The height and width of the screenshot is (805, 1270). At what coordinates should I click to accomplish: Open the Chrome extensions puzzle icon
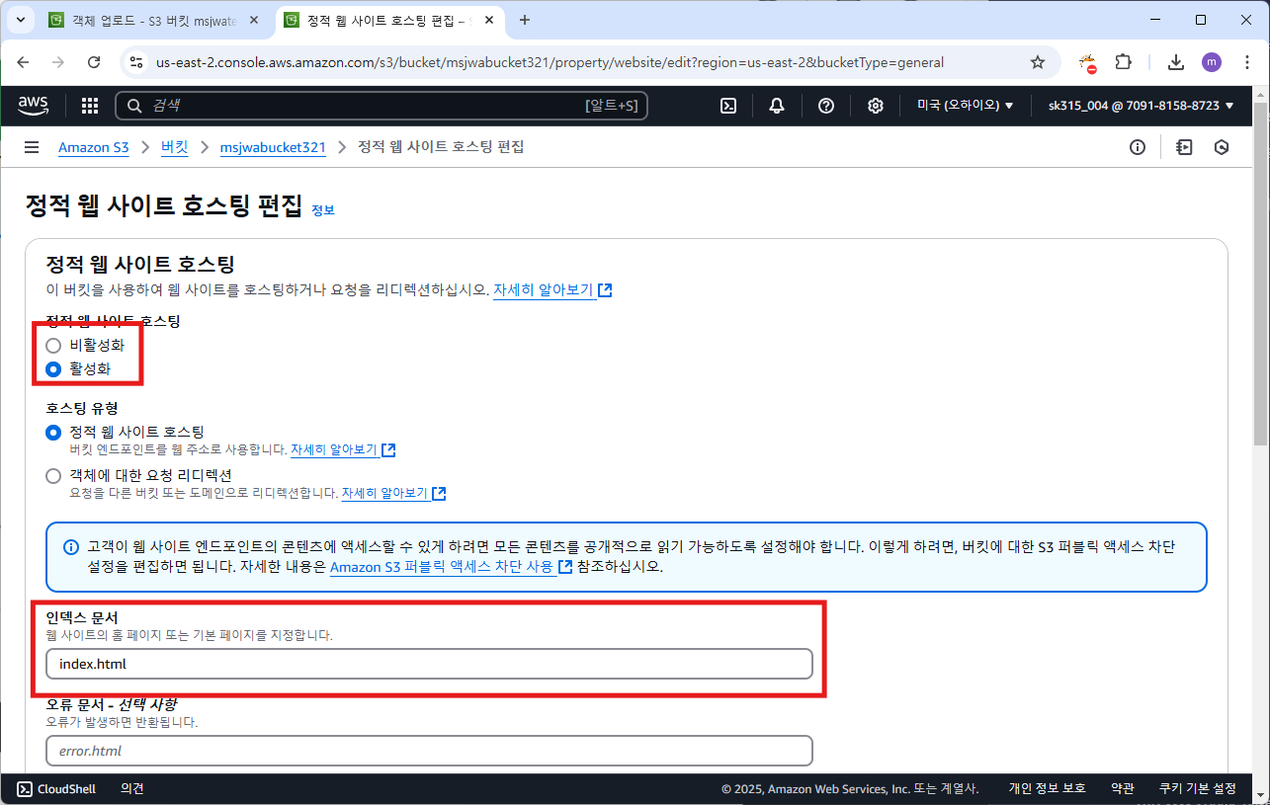point(1123,62)
